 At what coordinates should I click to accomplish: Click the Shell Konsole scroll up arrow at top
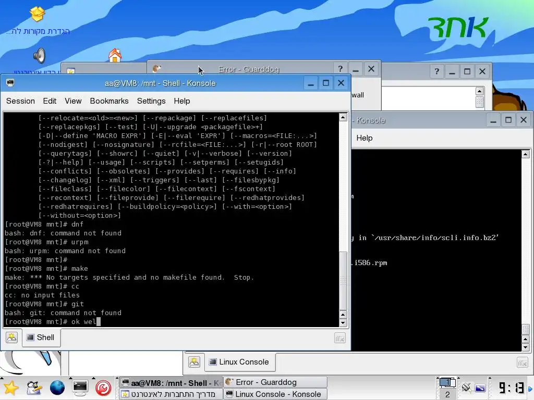pos(343,117)
